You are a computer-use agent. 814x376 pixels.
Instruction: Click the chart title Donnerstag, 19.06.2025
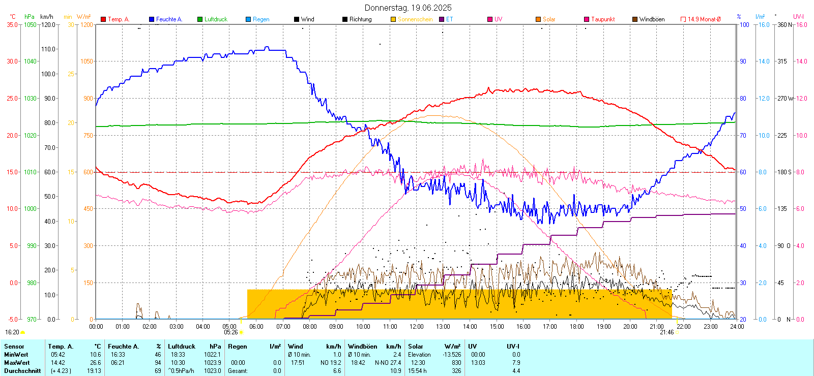[408, 8]
